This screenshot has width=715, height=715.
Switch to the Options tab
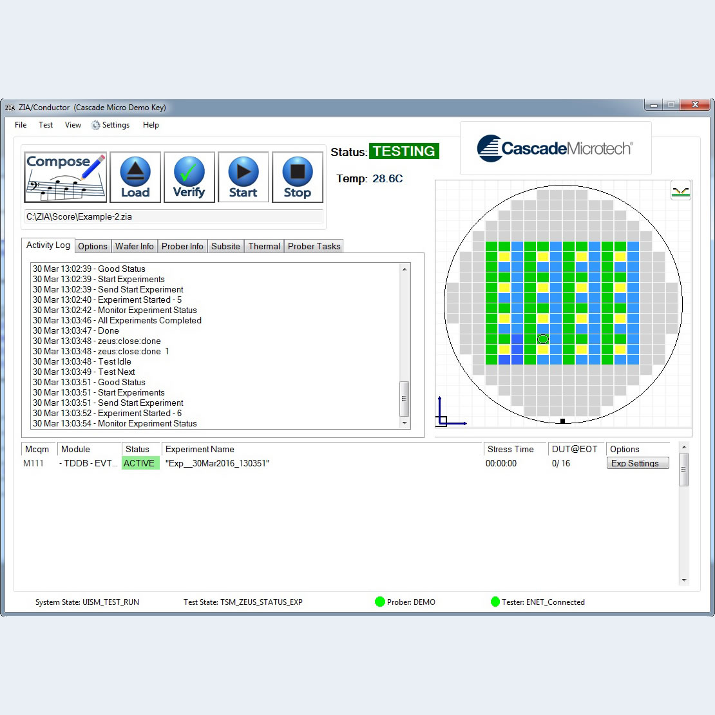tap(93, 246)
